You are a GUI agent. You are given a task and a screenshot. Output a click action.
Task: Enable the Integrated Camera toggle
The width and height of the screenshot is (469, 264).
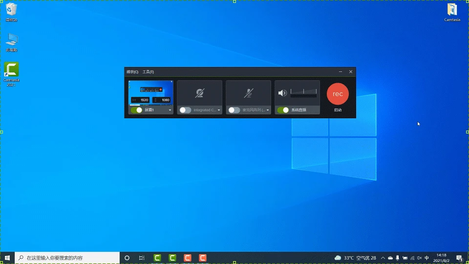[x=186, y=110]
